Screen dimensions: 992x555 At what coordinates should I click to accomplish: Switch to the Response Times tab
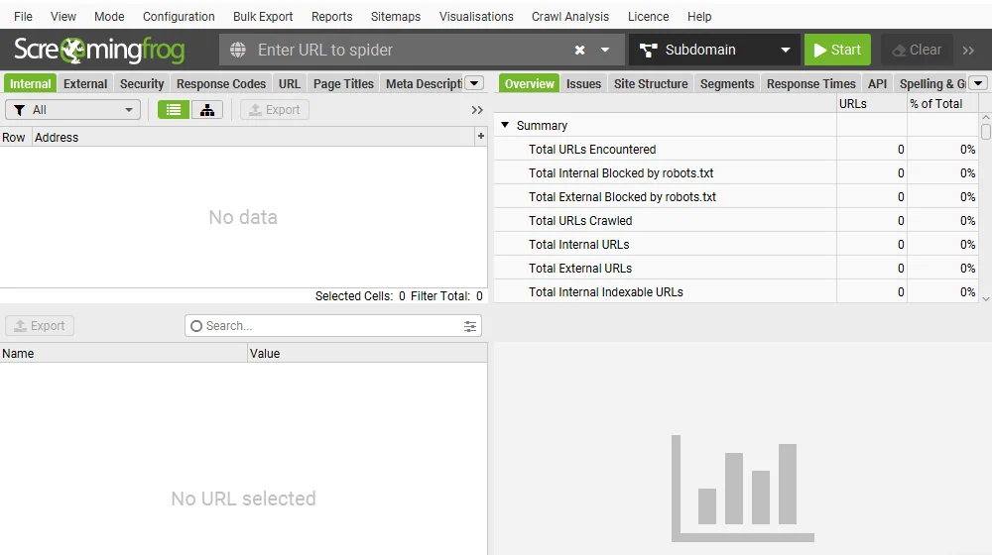pos(811,83)
